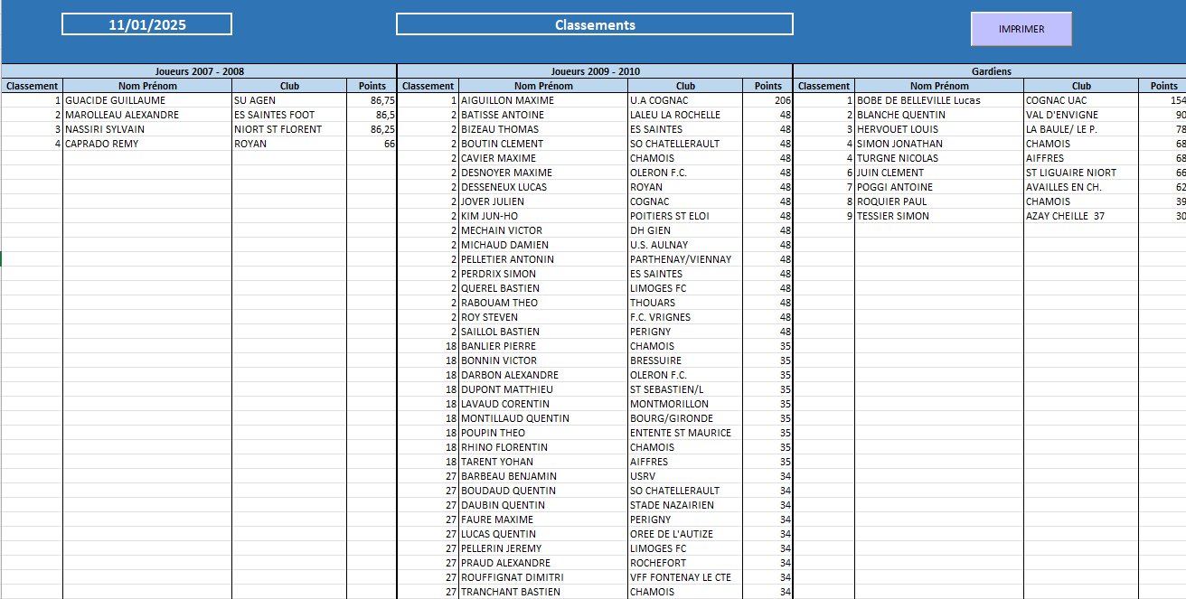The width and height of the screenshot is (1186, 599).
Task: Click club cell ES SAINTES FOOT
Action: click(289, 115)
